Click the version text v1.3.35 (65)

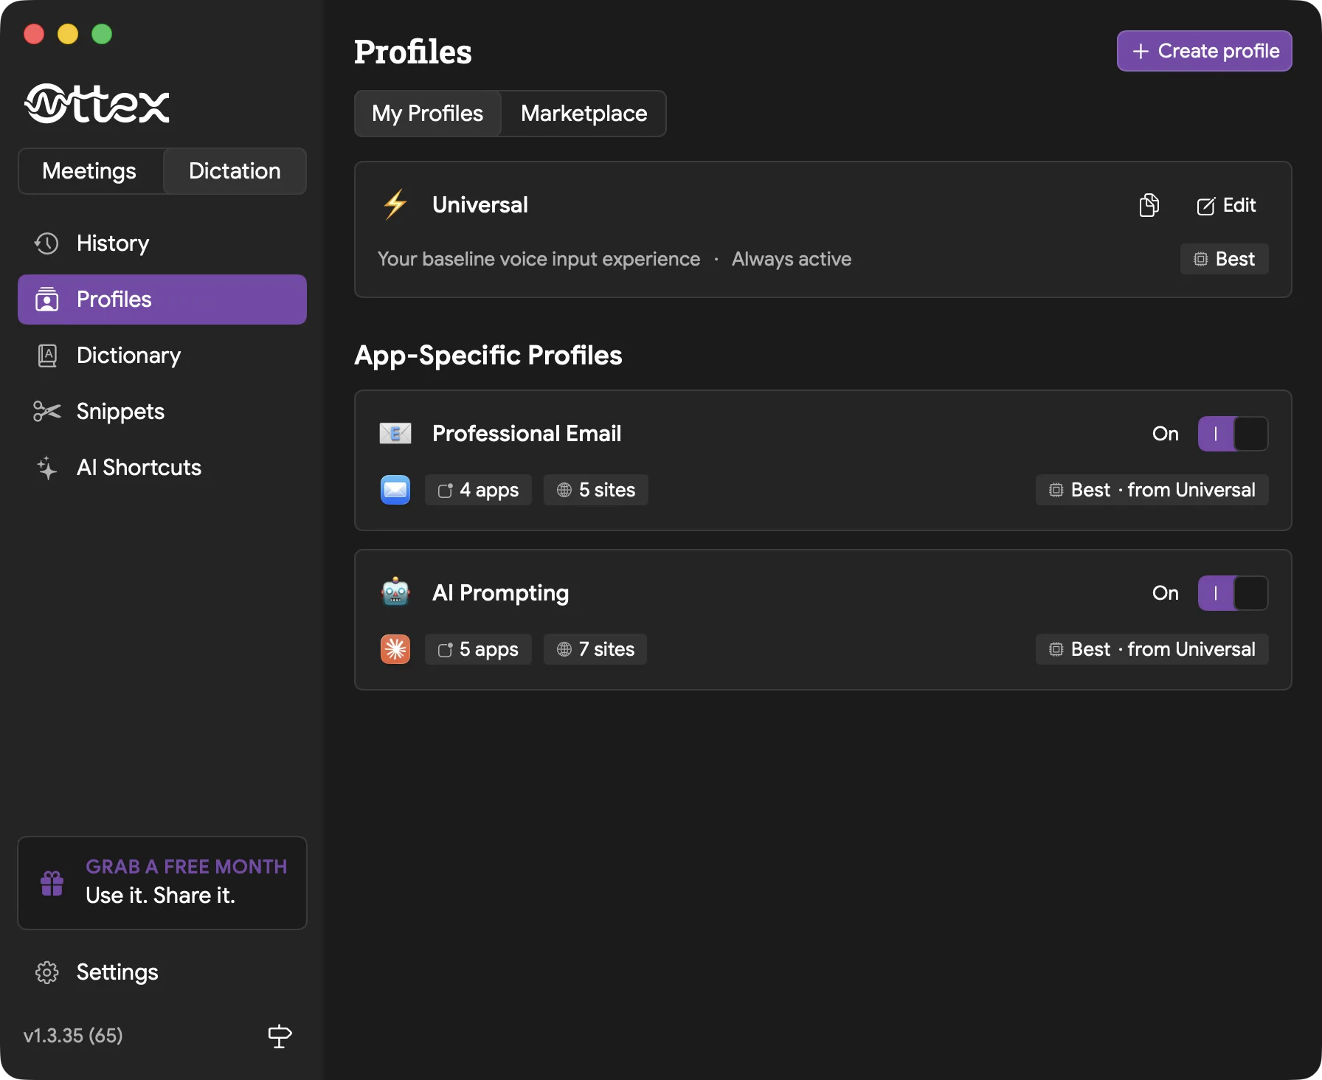(x=73, y=1036)
